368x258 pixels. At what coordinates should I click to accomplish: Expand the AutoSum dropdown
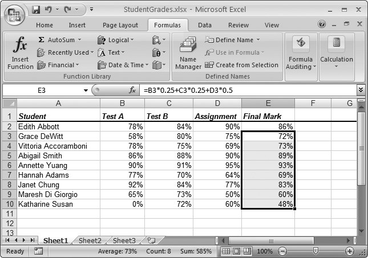pos(79,40)
